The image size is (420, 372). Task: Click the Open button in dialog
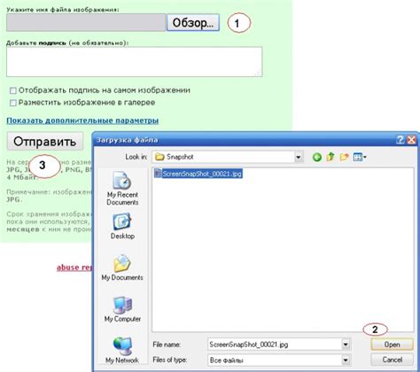392,345
